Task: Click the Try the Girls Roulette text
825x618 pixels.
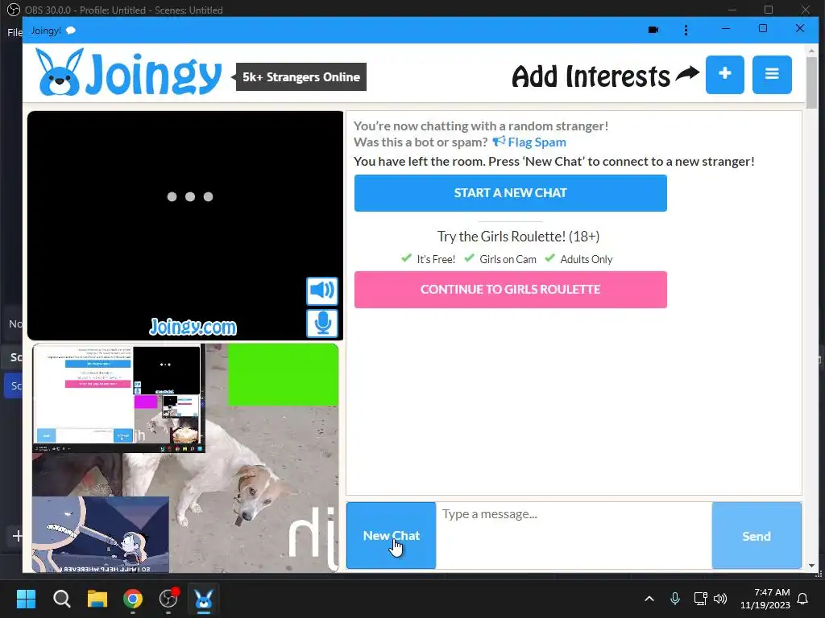Action: coord(518,237)
